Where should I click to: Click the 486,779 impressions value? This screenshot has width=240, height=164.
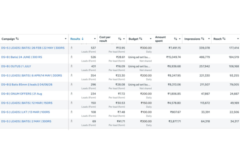point(204,57)
